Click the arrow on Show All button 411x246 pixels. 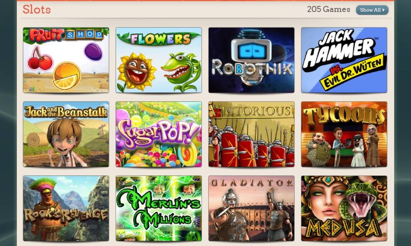383,10
